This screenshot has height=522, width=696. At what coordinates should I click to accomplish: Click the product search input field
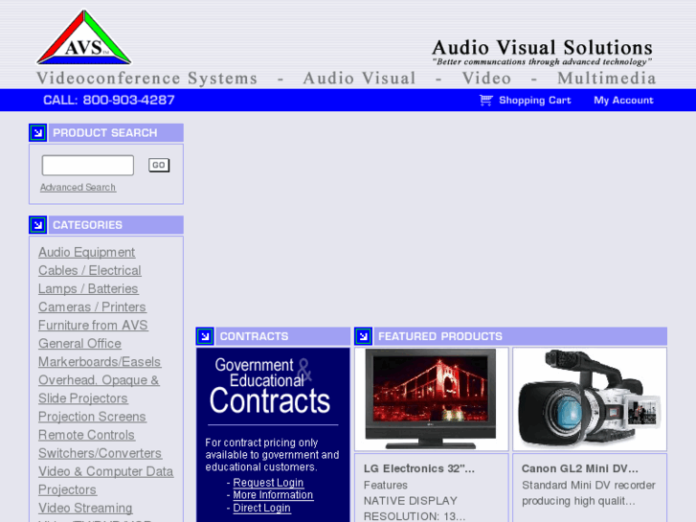click(x=88, y=166)
